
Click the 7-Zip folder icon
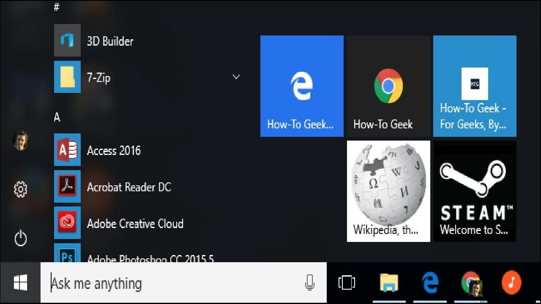pos(67,77)
